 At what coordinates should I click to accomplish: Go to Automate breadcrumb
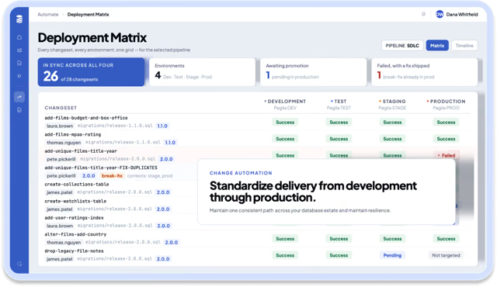[x=48, y=14]
